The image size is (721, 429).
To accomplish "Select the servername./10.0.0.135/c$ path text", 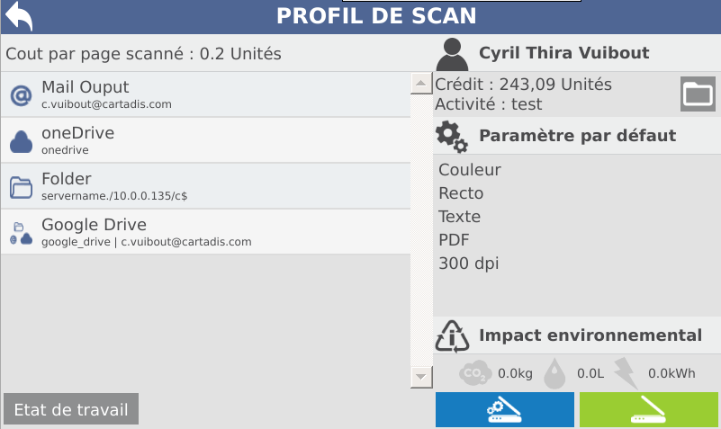I will (x=114, y=196).
